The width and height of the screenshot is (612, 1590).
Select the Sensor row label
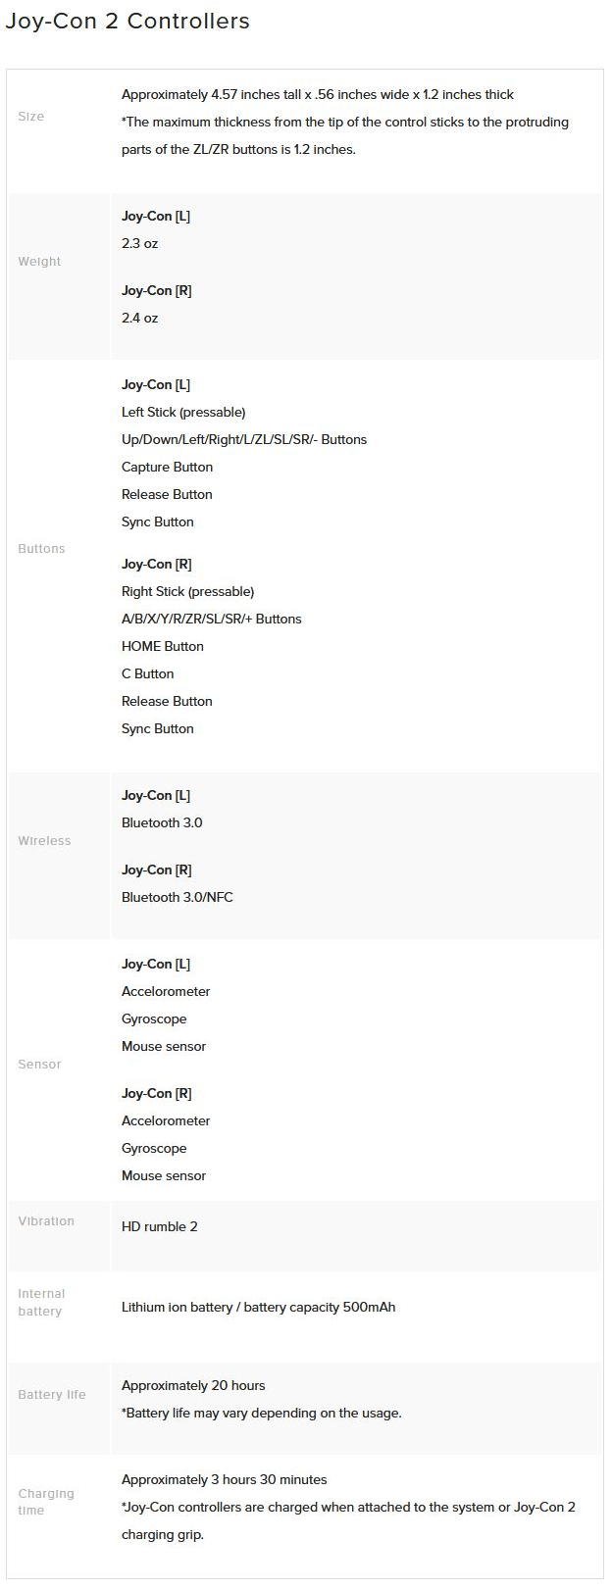pos(39,1065)
